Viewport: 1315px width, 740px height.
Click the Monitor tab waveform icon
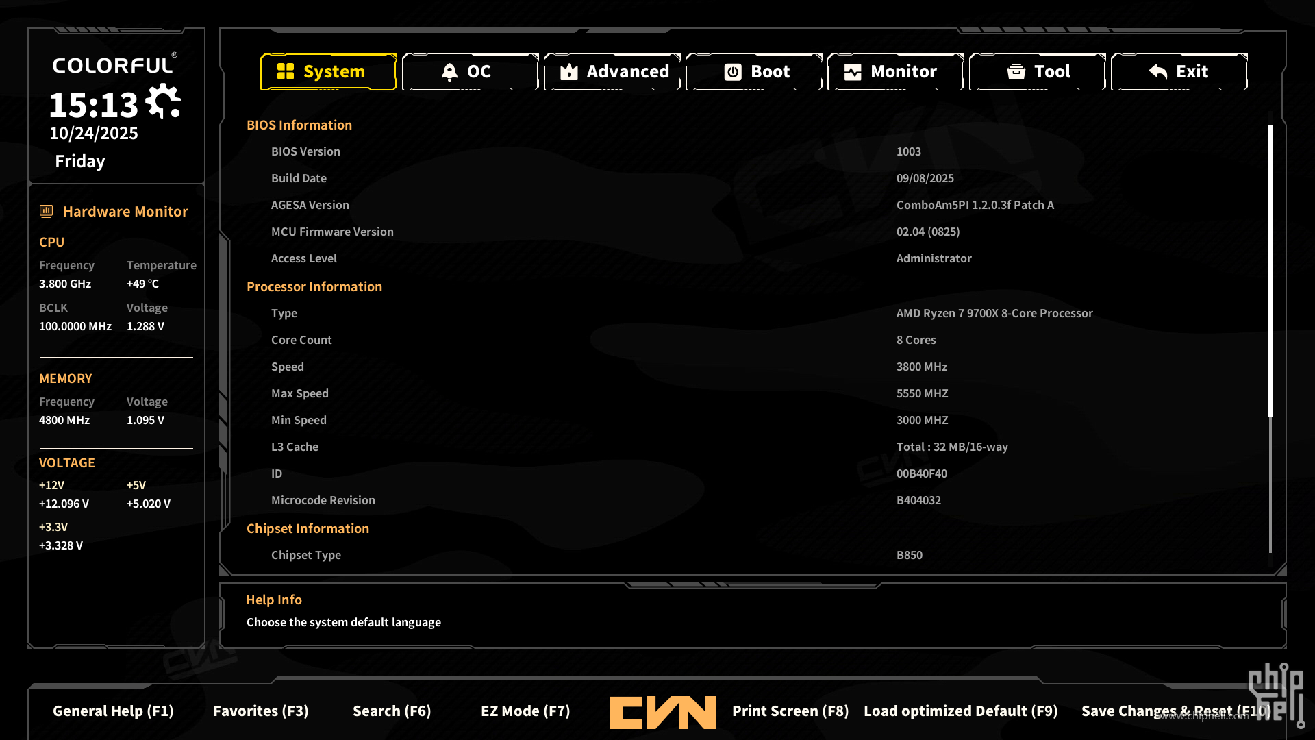pos(853,72)
